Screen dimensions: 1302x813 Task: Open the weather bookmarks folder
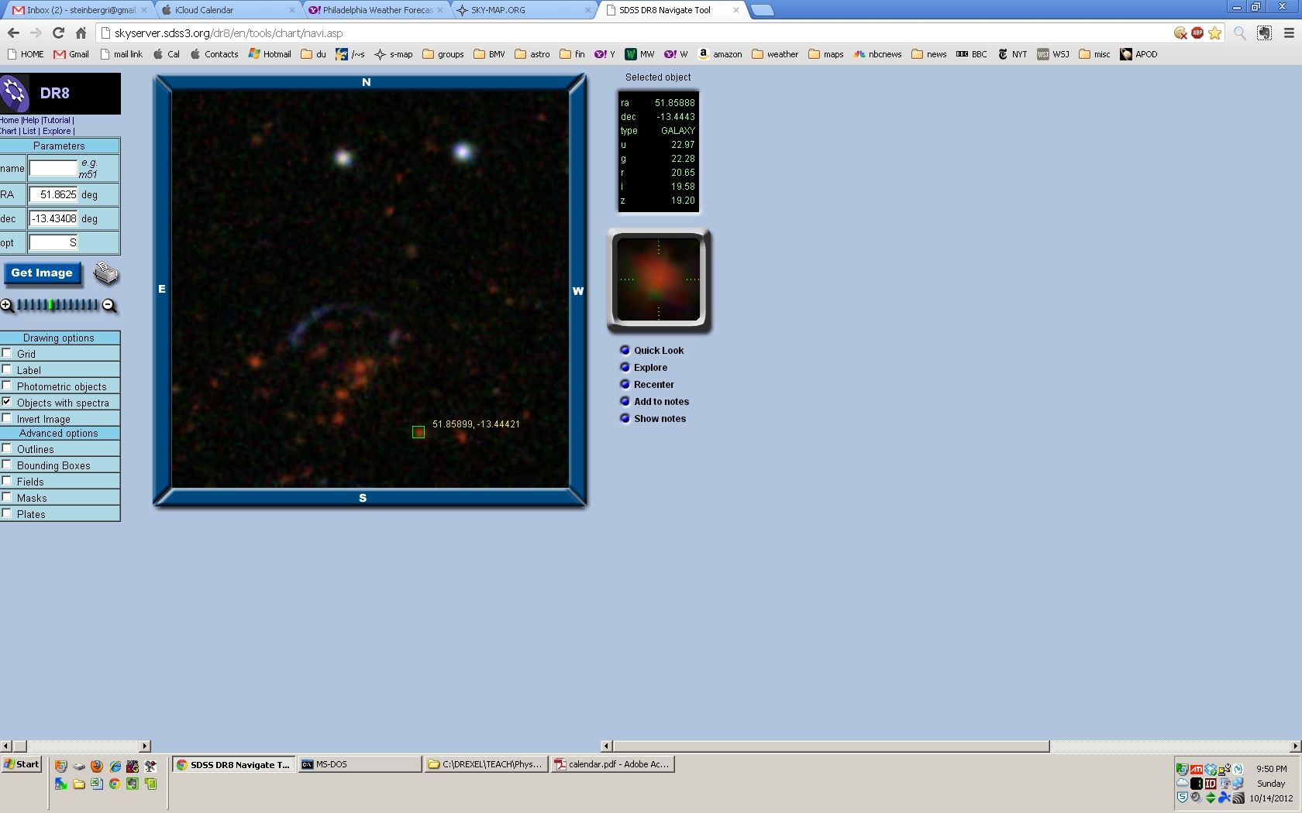pyautogui.click(x=775, y=54)
